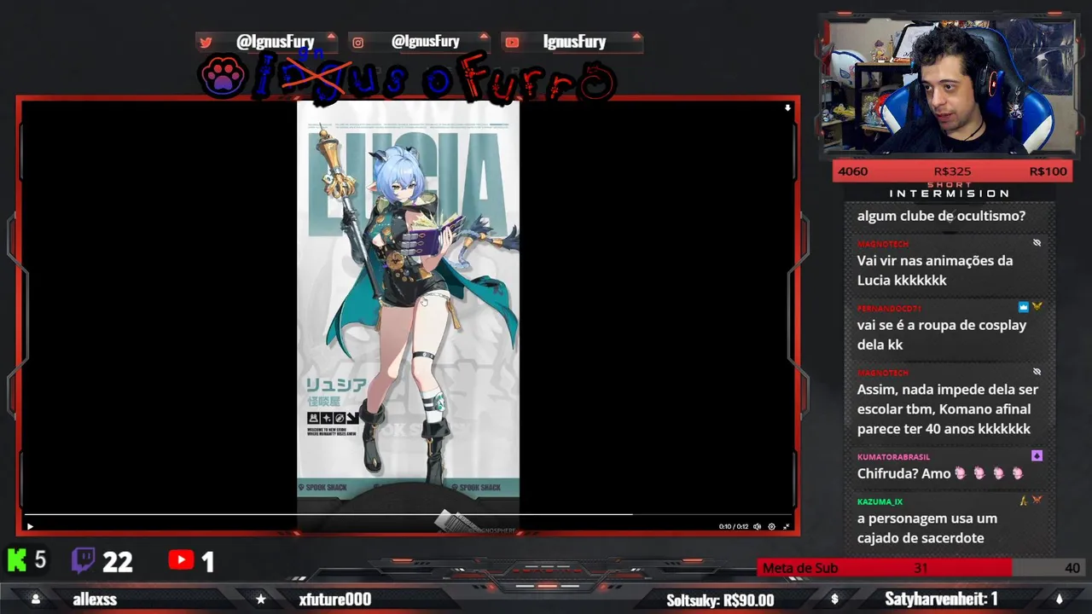Click the 4060 counter value

pyautogui.click(x=852, y=171)
